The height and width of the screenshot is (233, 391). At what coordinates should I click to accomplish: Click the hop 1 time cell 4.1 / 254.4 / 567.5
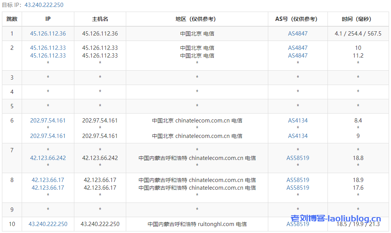point(358,34)
